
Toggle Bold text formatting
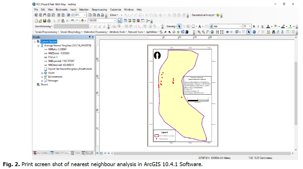point(254,26)
